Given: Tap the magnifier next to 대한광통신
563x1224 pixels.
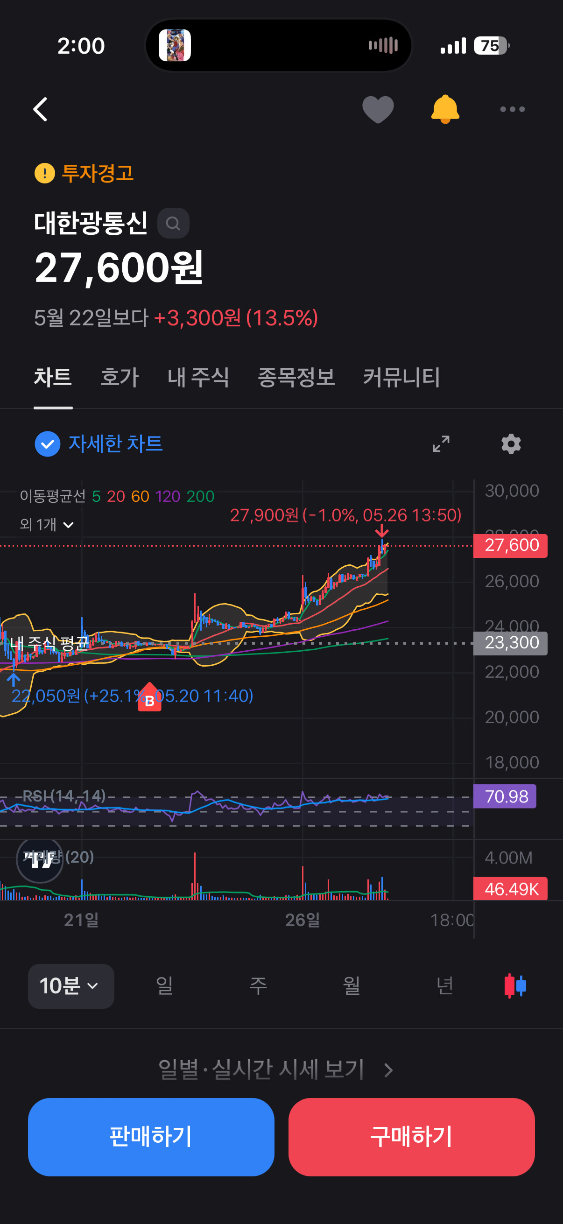Looking at the screenshot, I should (173, 223).
